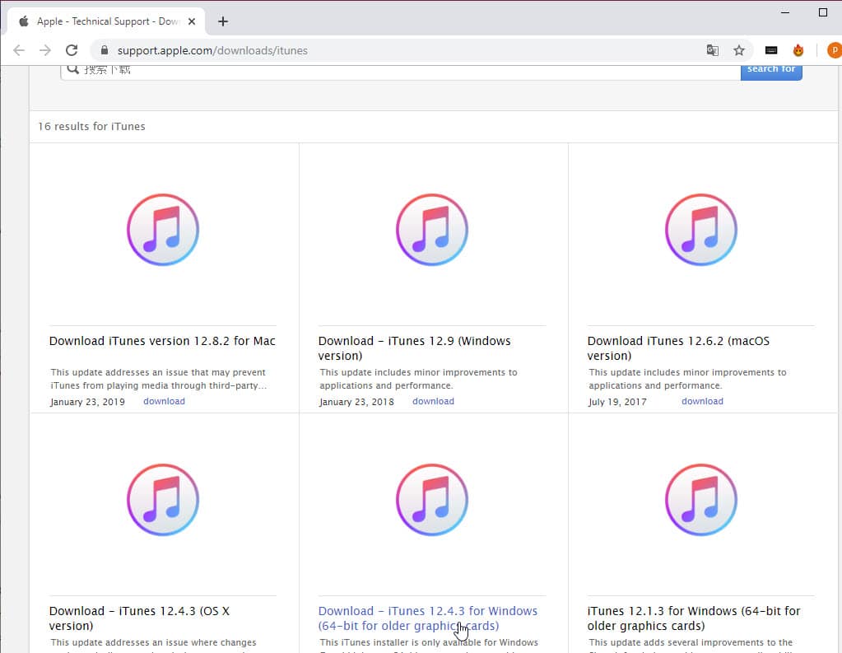Viewport: 842px width, 653px height.
Task: Click the '16 results for iTunes' text
Action: coord(91,126)
